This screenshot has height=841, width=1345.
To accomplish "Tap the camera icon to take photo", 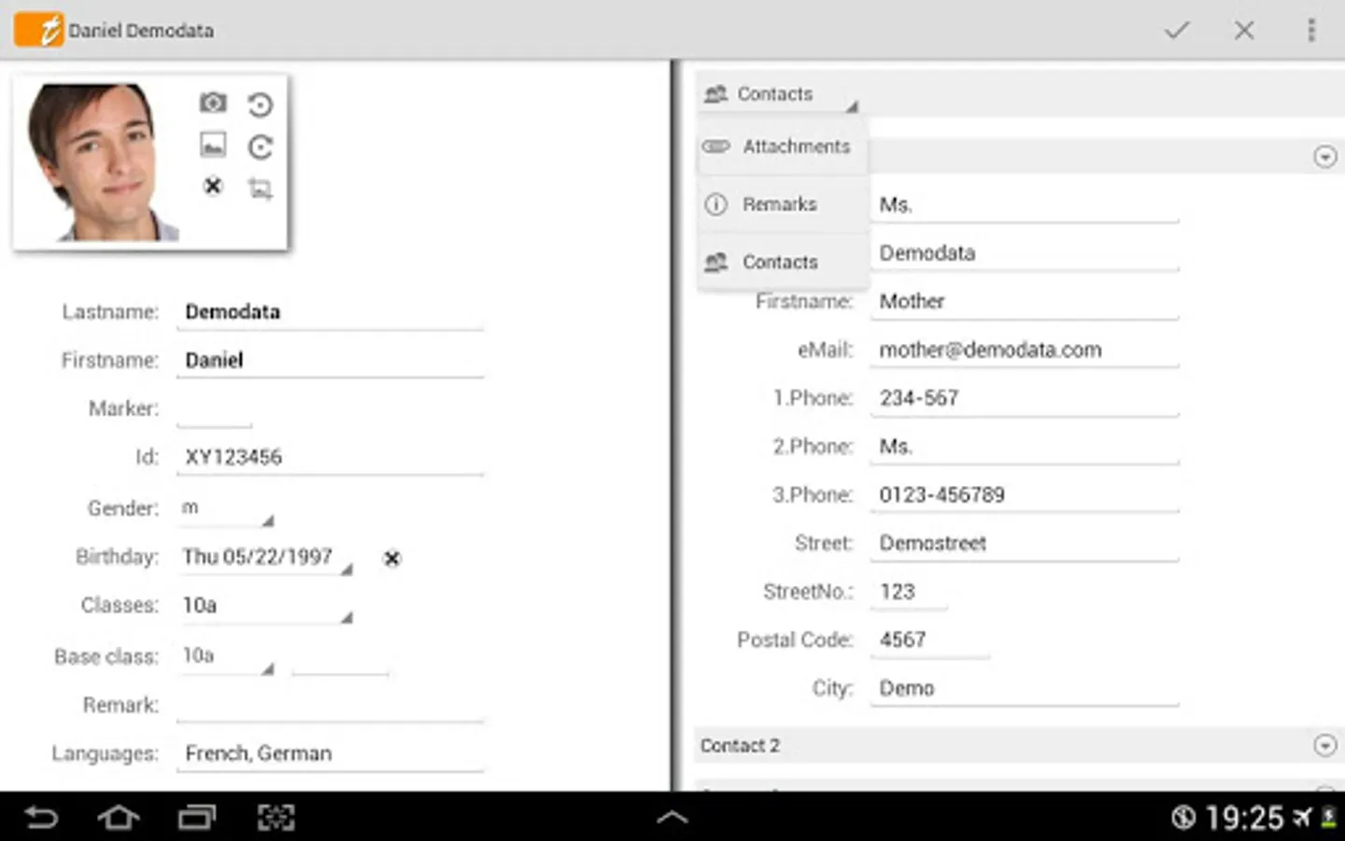I will pyautogui.click(x=213, y=103).
